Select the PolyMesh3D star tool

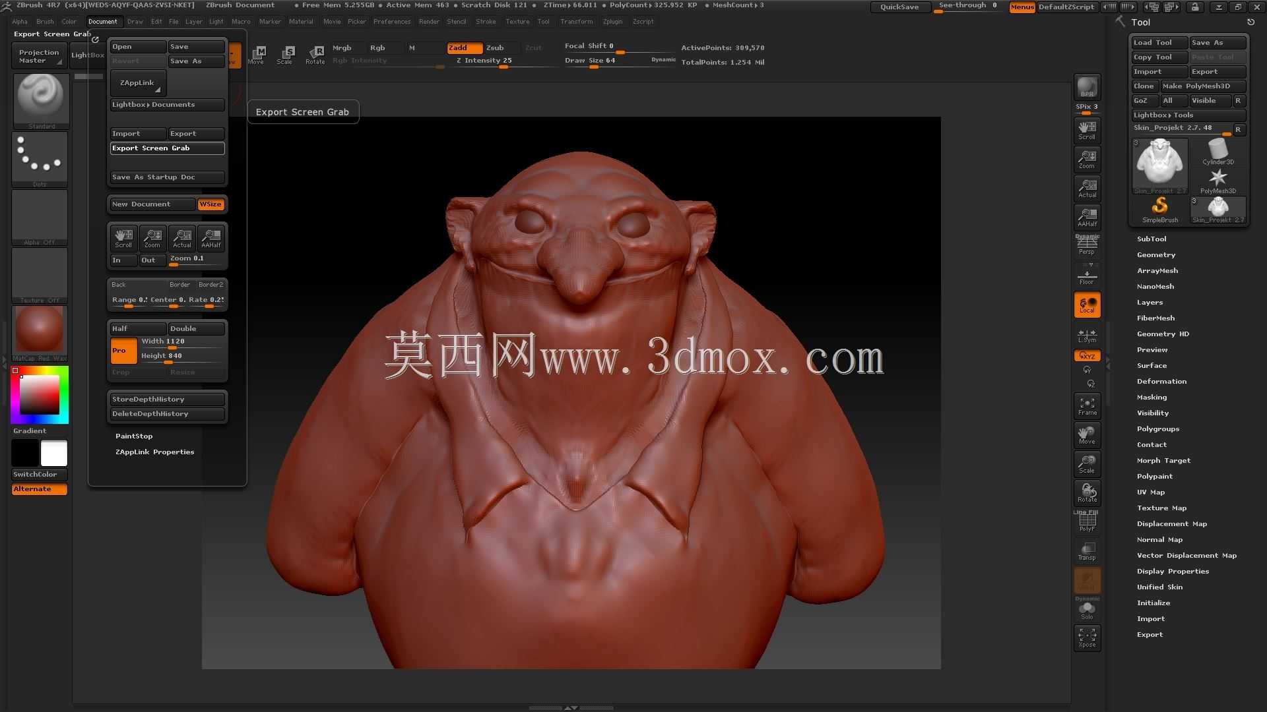[1218, 181]
